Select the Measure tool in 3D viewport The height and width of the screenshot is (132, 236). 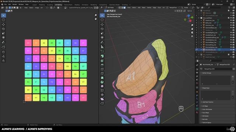click(x=102, y=47)
